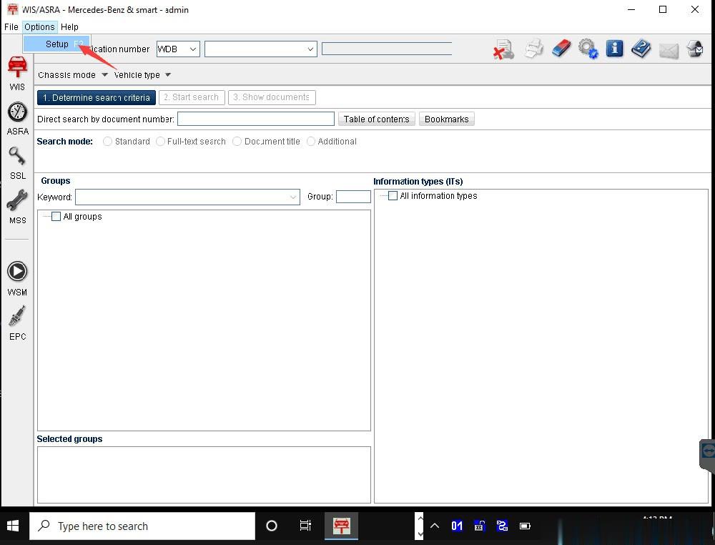Click the Selected groups list box
Screen dimensions: 715x545
tap(204, 475)
